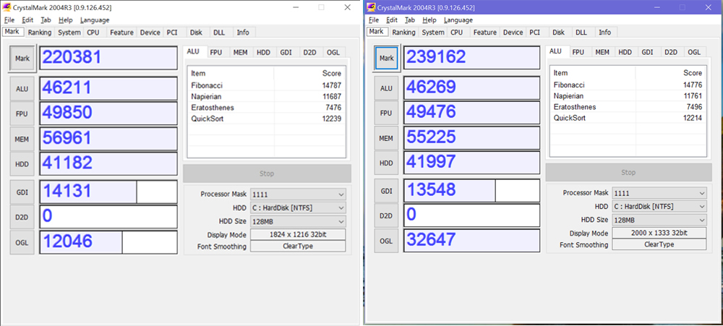Run the D2D benchmark in right window

point(386,216)
